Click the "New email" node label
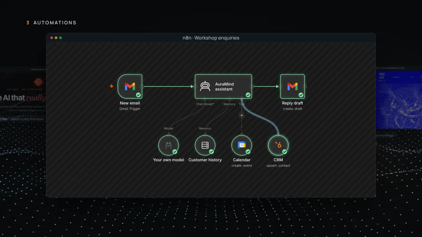Screen dimensions: 422x237 pos(130,103)
